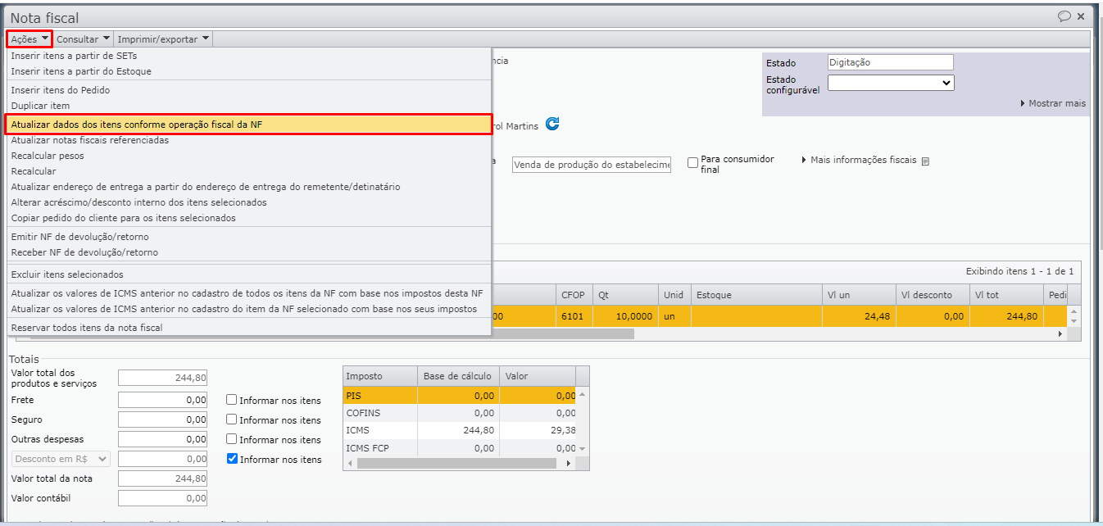The width and height of the screenshot is (1103, 526).
Task: Click the CFOP column header
Action: (574, 295)
